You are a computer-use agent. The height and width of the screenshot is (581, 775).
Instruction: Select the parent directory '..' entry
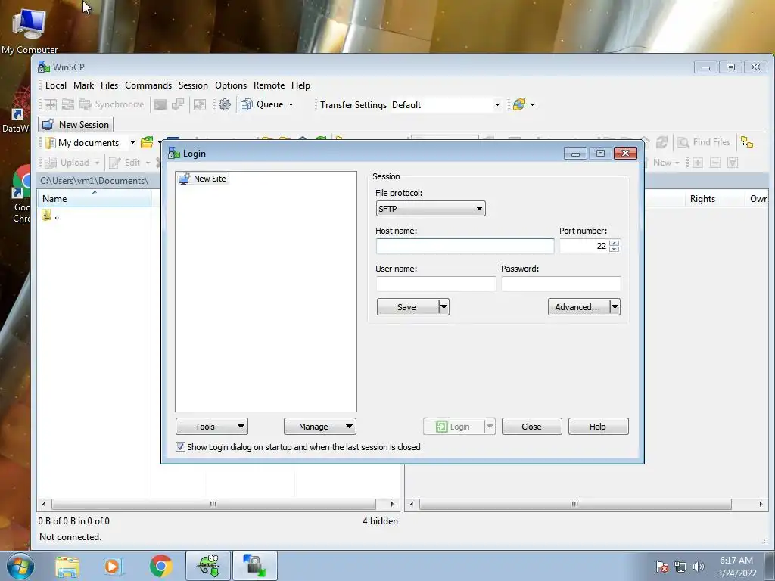tap(51, 216)
